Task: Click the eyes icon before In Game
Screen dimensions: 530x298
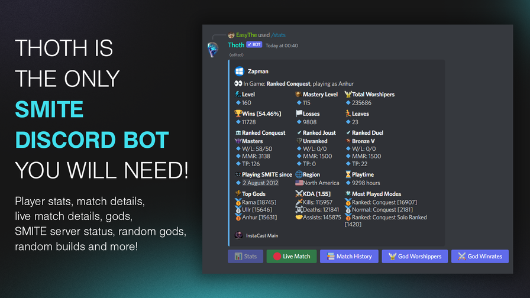Action: [x=238, y=83]
